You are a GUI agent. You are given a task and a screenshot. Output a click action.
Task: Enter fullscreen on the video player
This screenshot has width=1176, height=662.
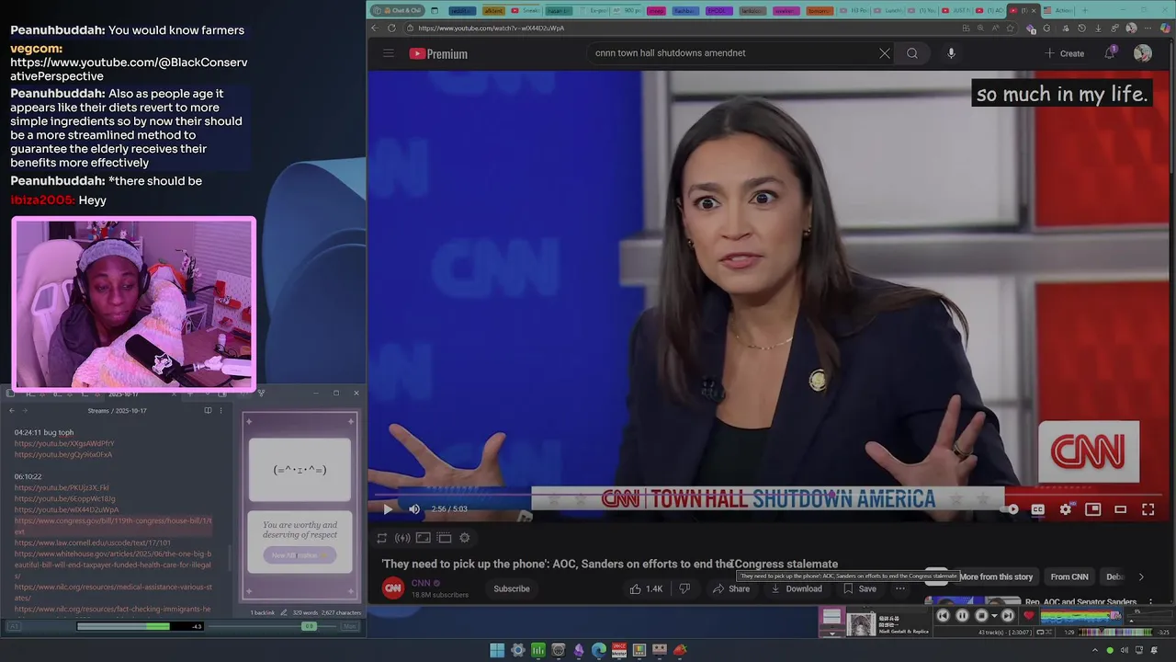pos(1148,508)
